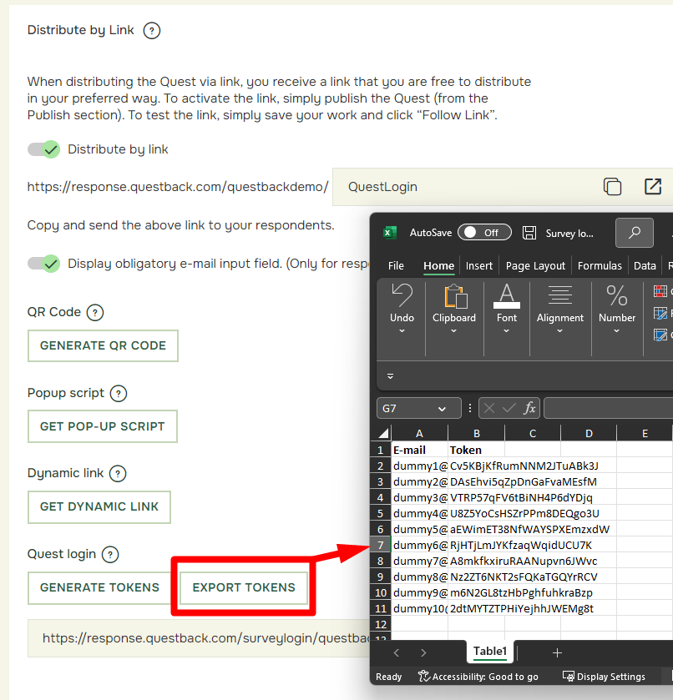Switch to the Formulas tab

[600, 266]
